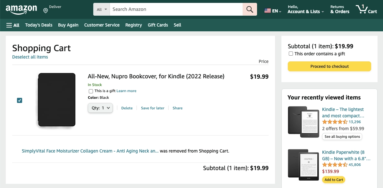Click the Nupro Bookcover product thumbnail
This screenshot has height=188, width=383.
point(56,100)
